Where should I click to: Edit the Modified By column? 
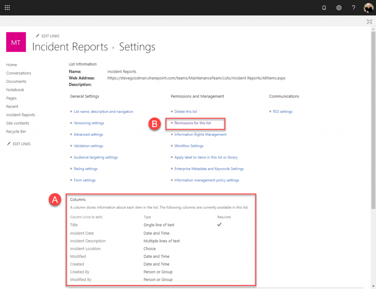[81, 279]
